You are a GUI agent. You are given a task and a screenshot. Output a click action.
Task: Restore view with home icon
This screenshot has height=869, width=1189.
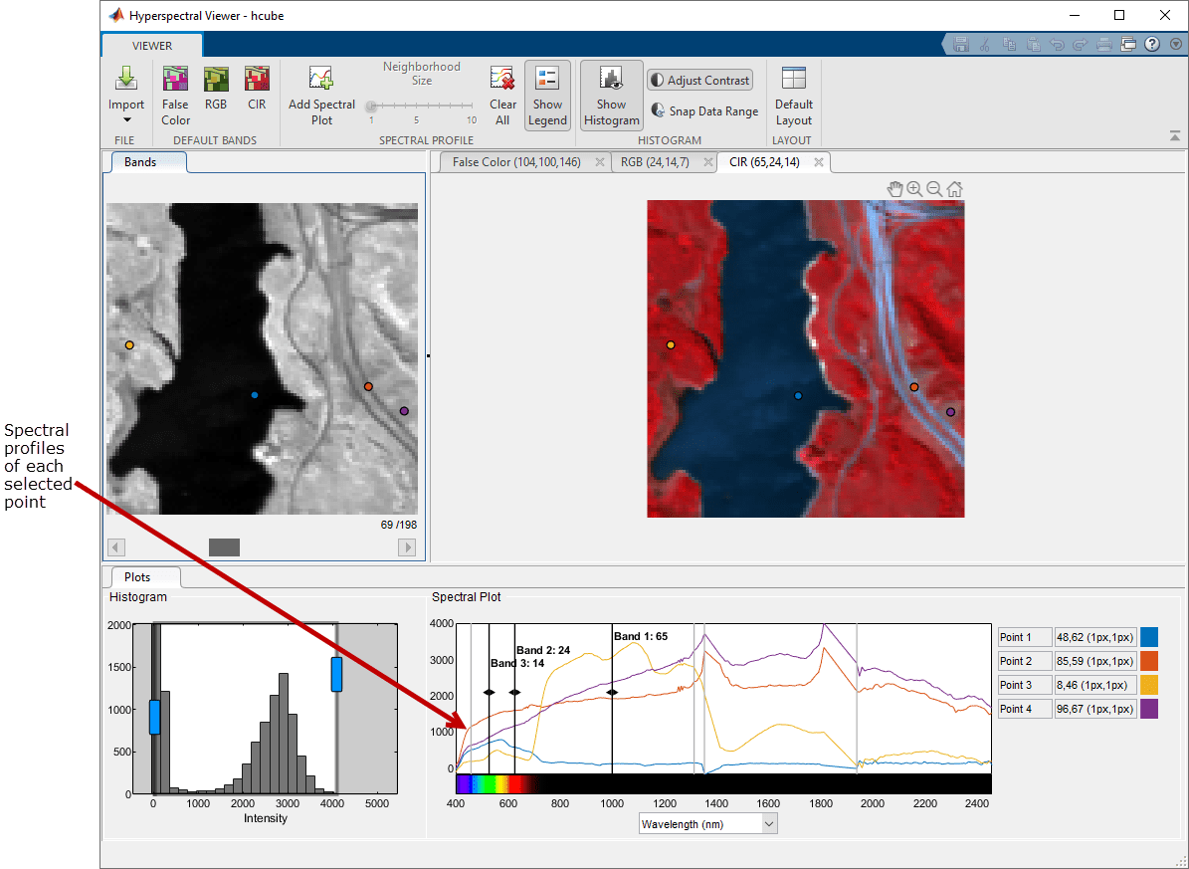click(954, 188)
